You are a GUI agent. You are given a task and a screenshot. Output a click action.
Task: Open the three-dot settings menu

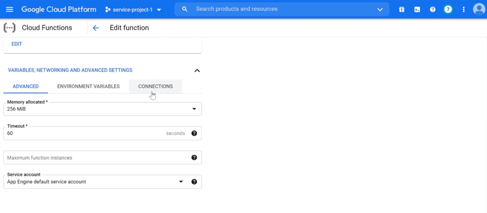[464, 9]
